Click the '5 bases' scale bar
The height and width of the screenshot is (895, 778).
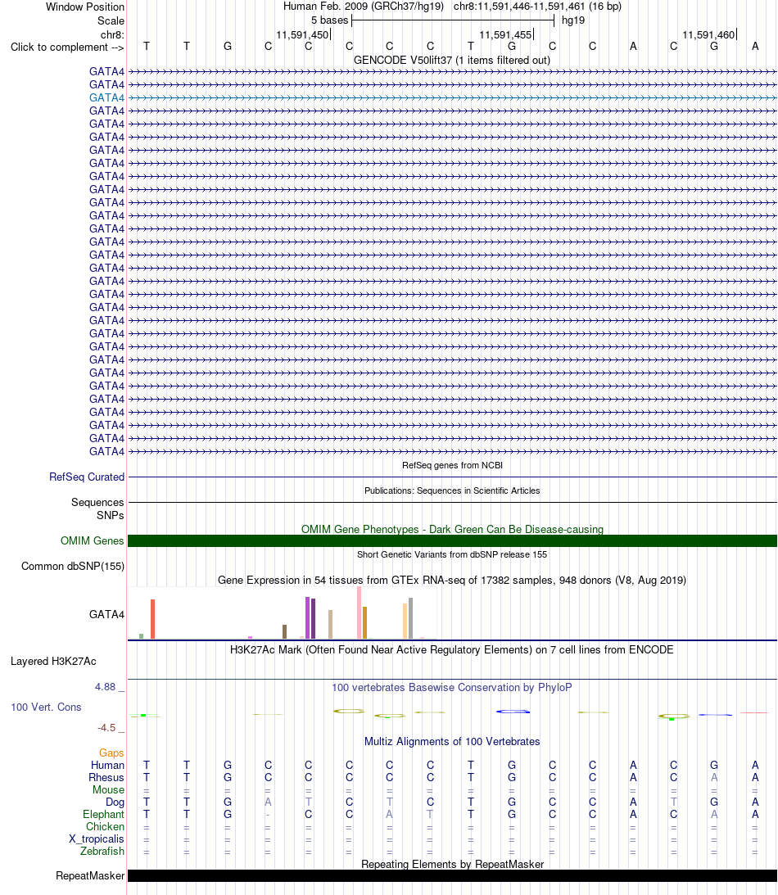(453, 20)
